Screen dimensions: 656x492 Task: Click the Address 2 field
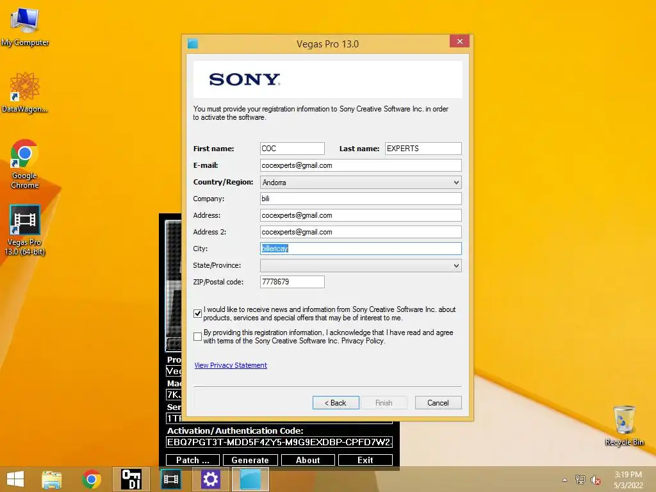click(x=361, y=232)
